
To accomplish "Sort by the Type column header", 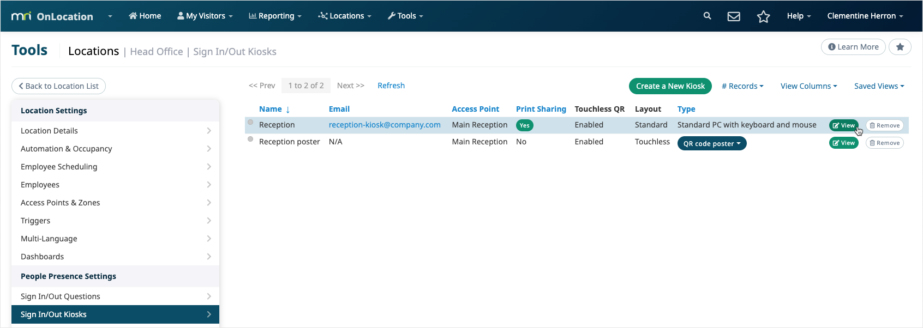I will [686, 109].
